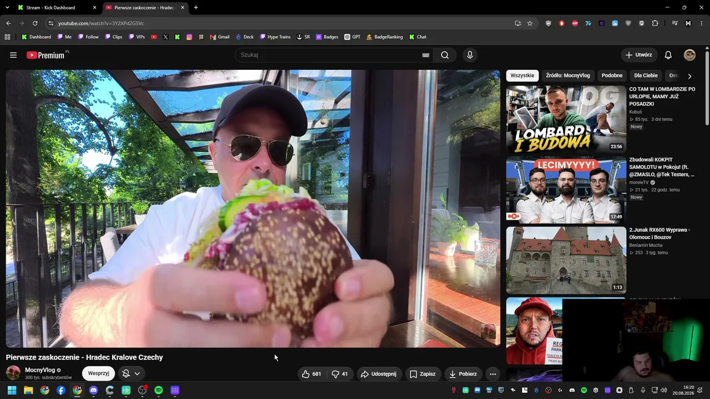Click the install app icon in address bar
This screenshot has height=399, width=710.
click(518, 23)
